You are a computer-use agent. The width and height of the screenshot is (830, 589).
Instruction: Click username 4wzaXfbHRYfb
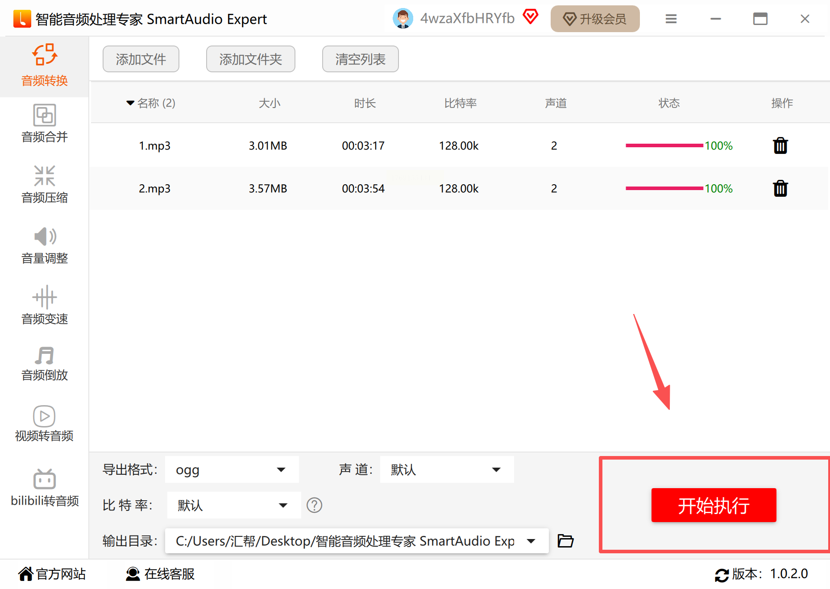click(467, 18)
